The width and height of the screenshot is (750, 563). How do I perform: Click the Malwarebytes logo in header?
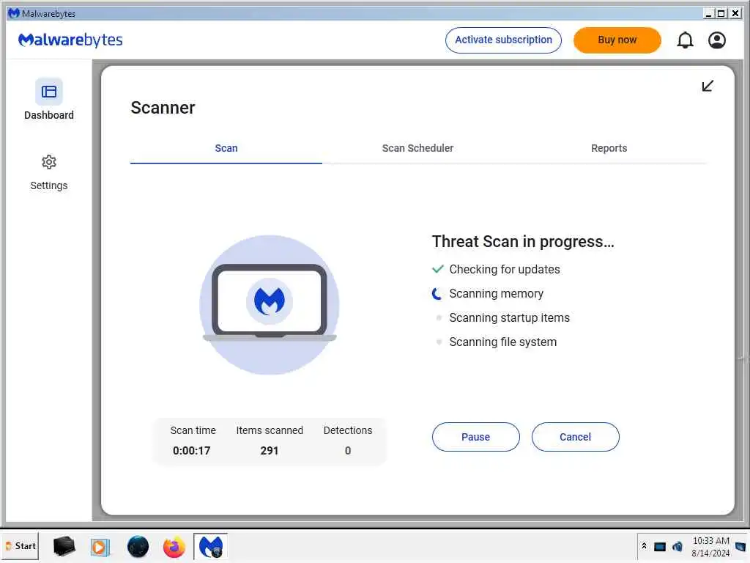click(70, 40)
